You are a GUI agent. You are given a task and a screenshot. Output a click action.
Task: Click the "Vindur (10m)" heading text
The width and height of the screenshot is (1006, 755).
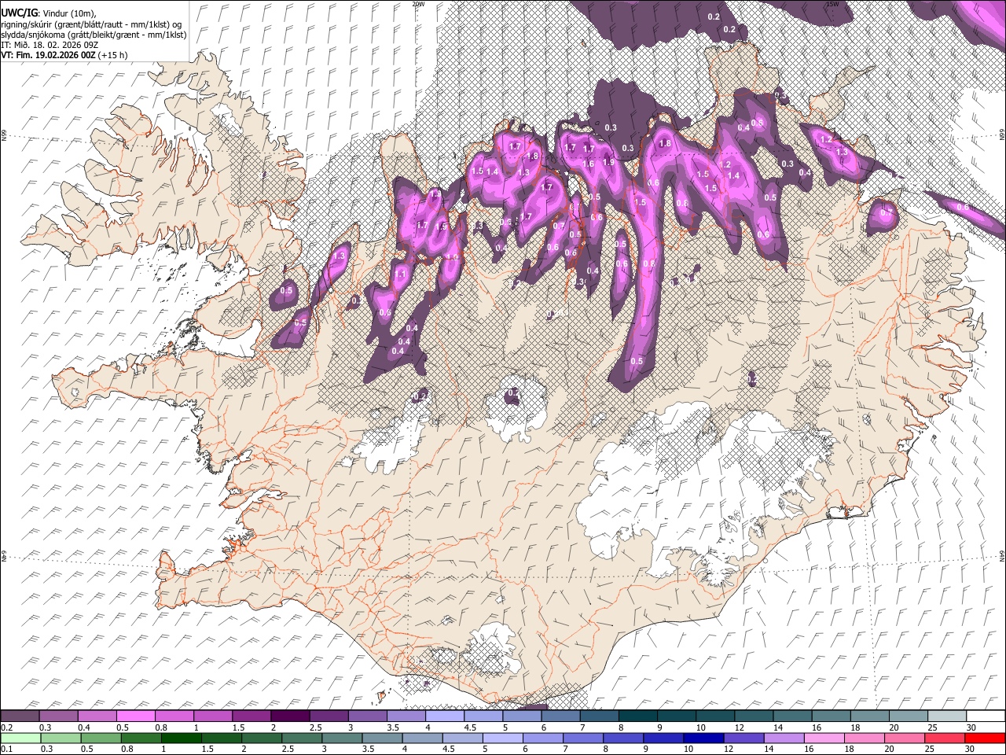click(x=68, y=13)
